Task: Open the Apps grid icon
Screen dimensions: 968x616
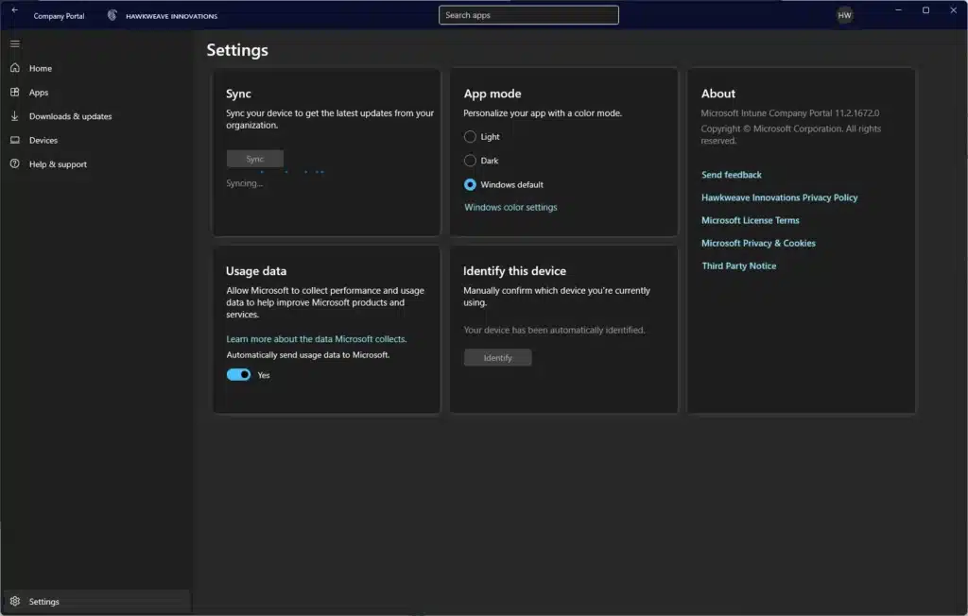Action: point(14,93)
